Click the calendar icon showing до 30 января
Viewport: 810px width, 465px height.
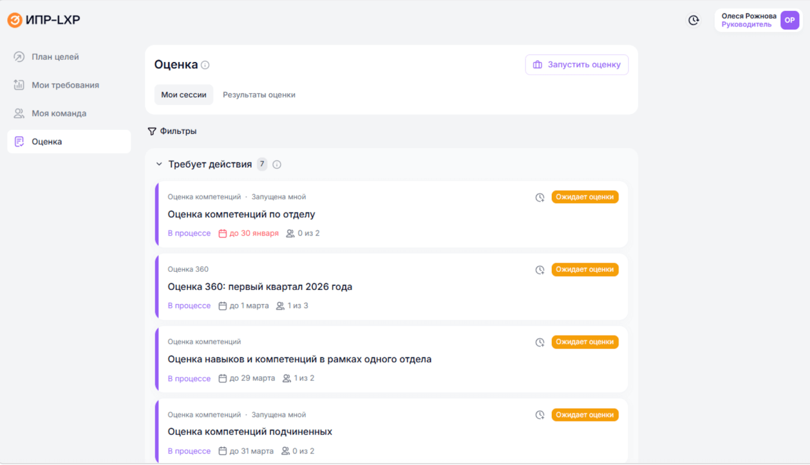[223, 233]
